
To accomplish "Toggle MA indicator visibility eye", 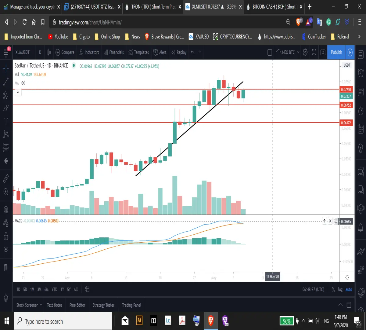I will [23, 83].
